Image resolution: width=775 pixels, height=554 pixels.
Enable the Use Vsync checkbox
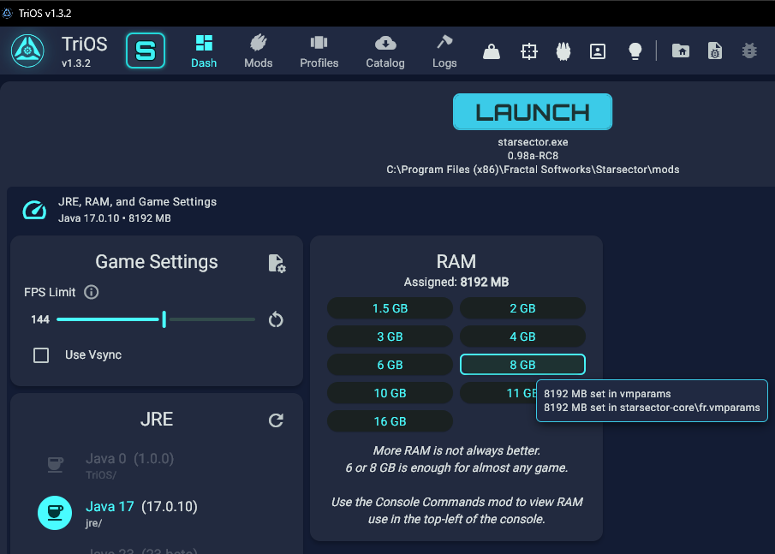tap(41, 354)
